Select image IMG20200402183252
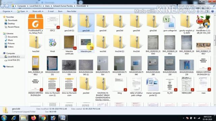216x121 pixels. tap(52, 63)
